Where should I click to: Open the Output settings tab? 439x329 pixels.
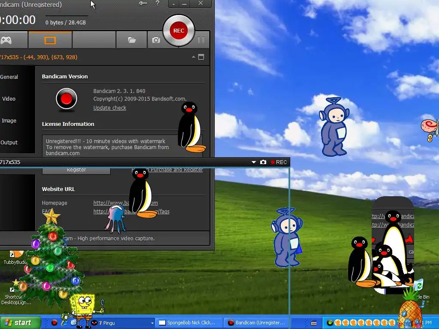[x=9, y=142]
